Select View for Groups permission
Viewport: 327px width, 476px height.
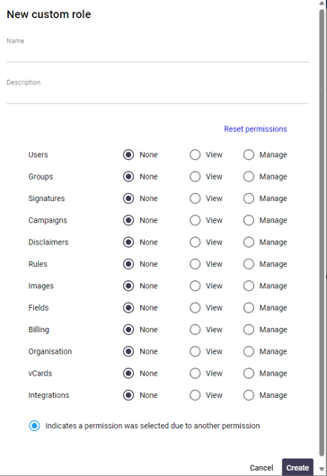pos(195,176)
